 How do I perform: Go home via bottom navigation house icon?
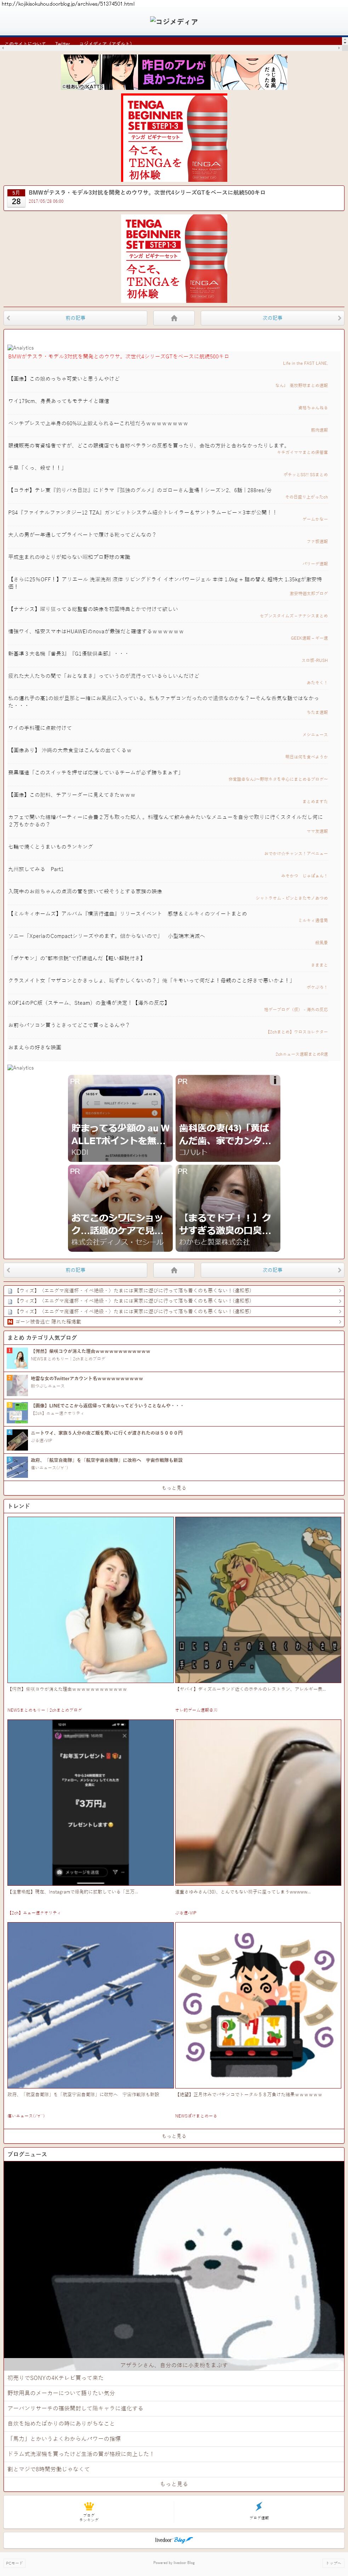point(174,1270)
